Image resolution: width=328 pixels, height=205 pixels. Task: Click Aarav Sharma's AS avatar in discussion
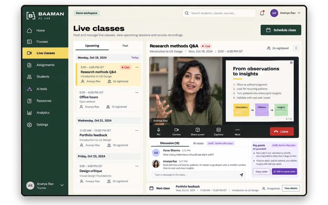pyautogui.click(x=156, y=153)
